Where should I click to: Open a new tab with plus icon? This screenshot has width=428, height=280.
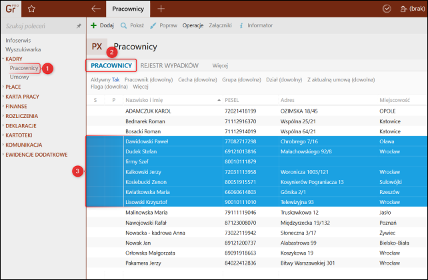161,9
